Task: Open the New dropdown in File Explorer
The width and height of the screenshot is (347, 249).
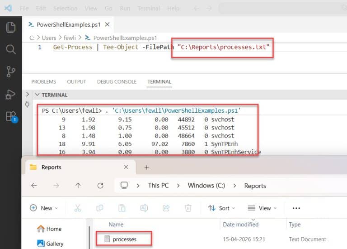Action: [x=43, y=208]
